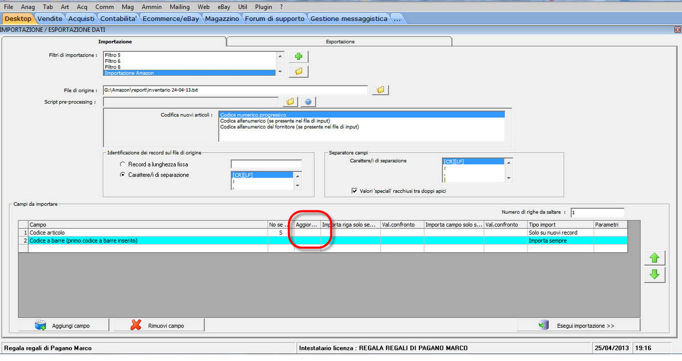Switch to the Acquisti tab
The image size is (682, 361).
82,18
